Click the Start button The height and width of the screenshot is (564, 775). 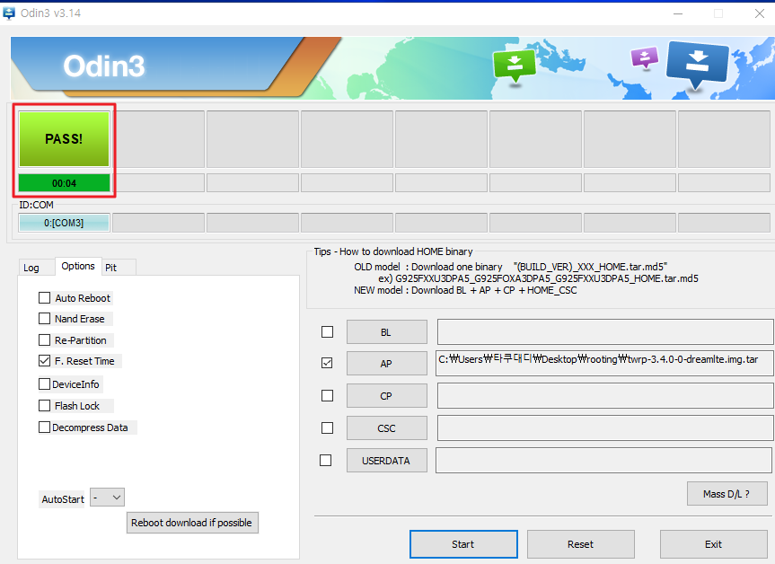tap(463, 544)
